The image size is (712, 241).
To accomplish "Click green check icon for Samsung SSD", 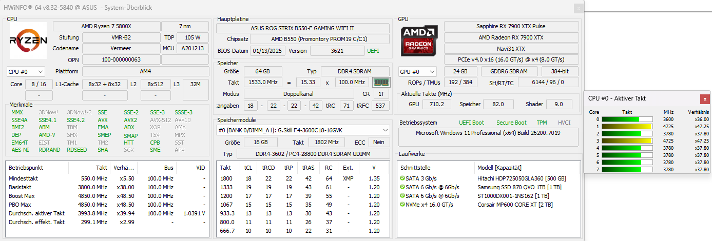I will click(402, 187).
